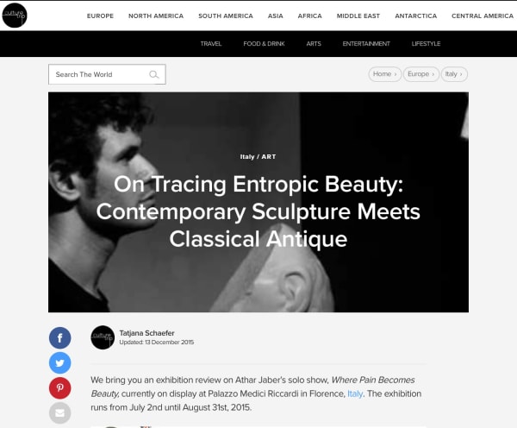Select Antarctica in the top navigation
The width and height of the screenshot is (517, 428).
[416, 16]
